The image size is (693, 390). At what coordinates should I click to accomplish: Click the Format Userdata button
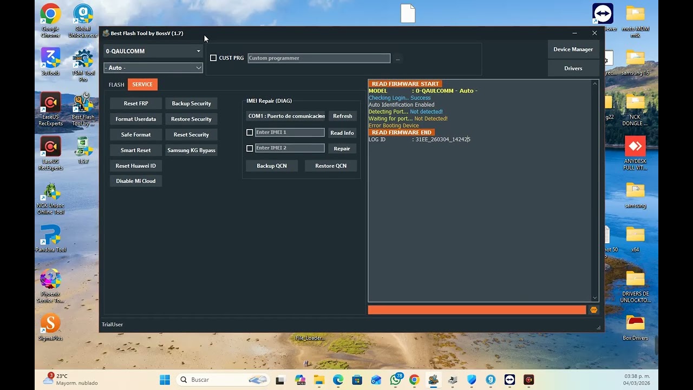(136, 119)
